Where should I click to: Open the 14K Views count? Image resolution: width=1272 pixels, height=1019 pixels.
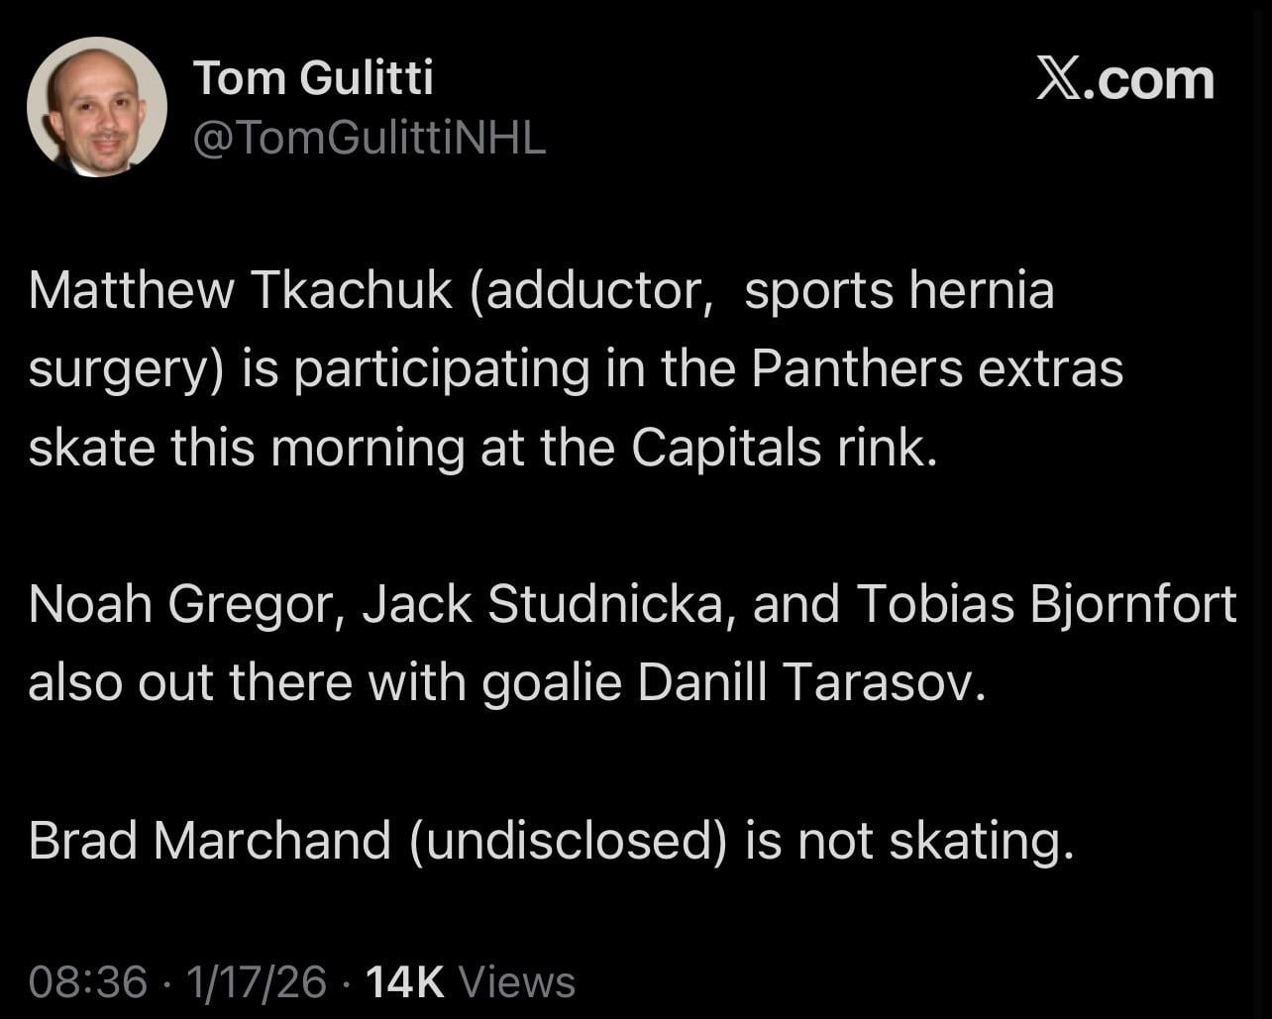click(x=471, y=981)
